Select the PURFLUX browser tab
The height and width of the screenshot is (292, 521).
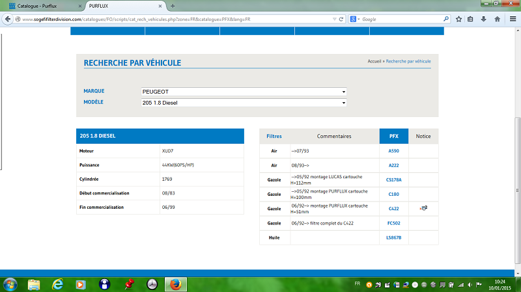[x=123, y=6]
